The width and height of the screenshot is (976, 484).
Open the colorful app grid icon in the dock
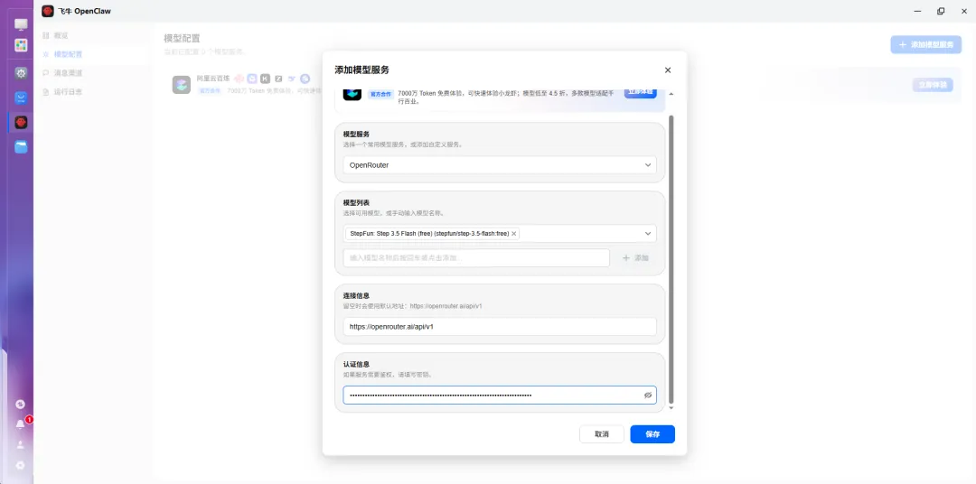click(21, 45)
